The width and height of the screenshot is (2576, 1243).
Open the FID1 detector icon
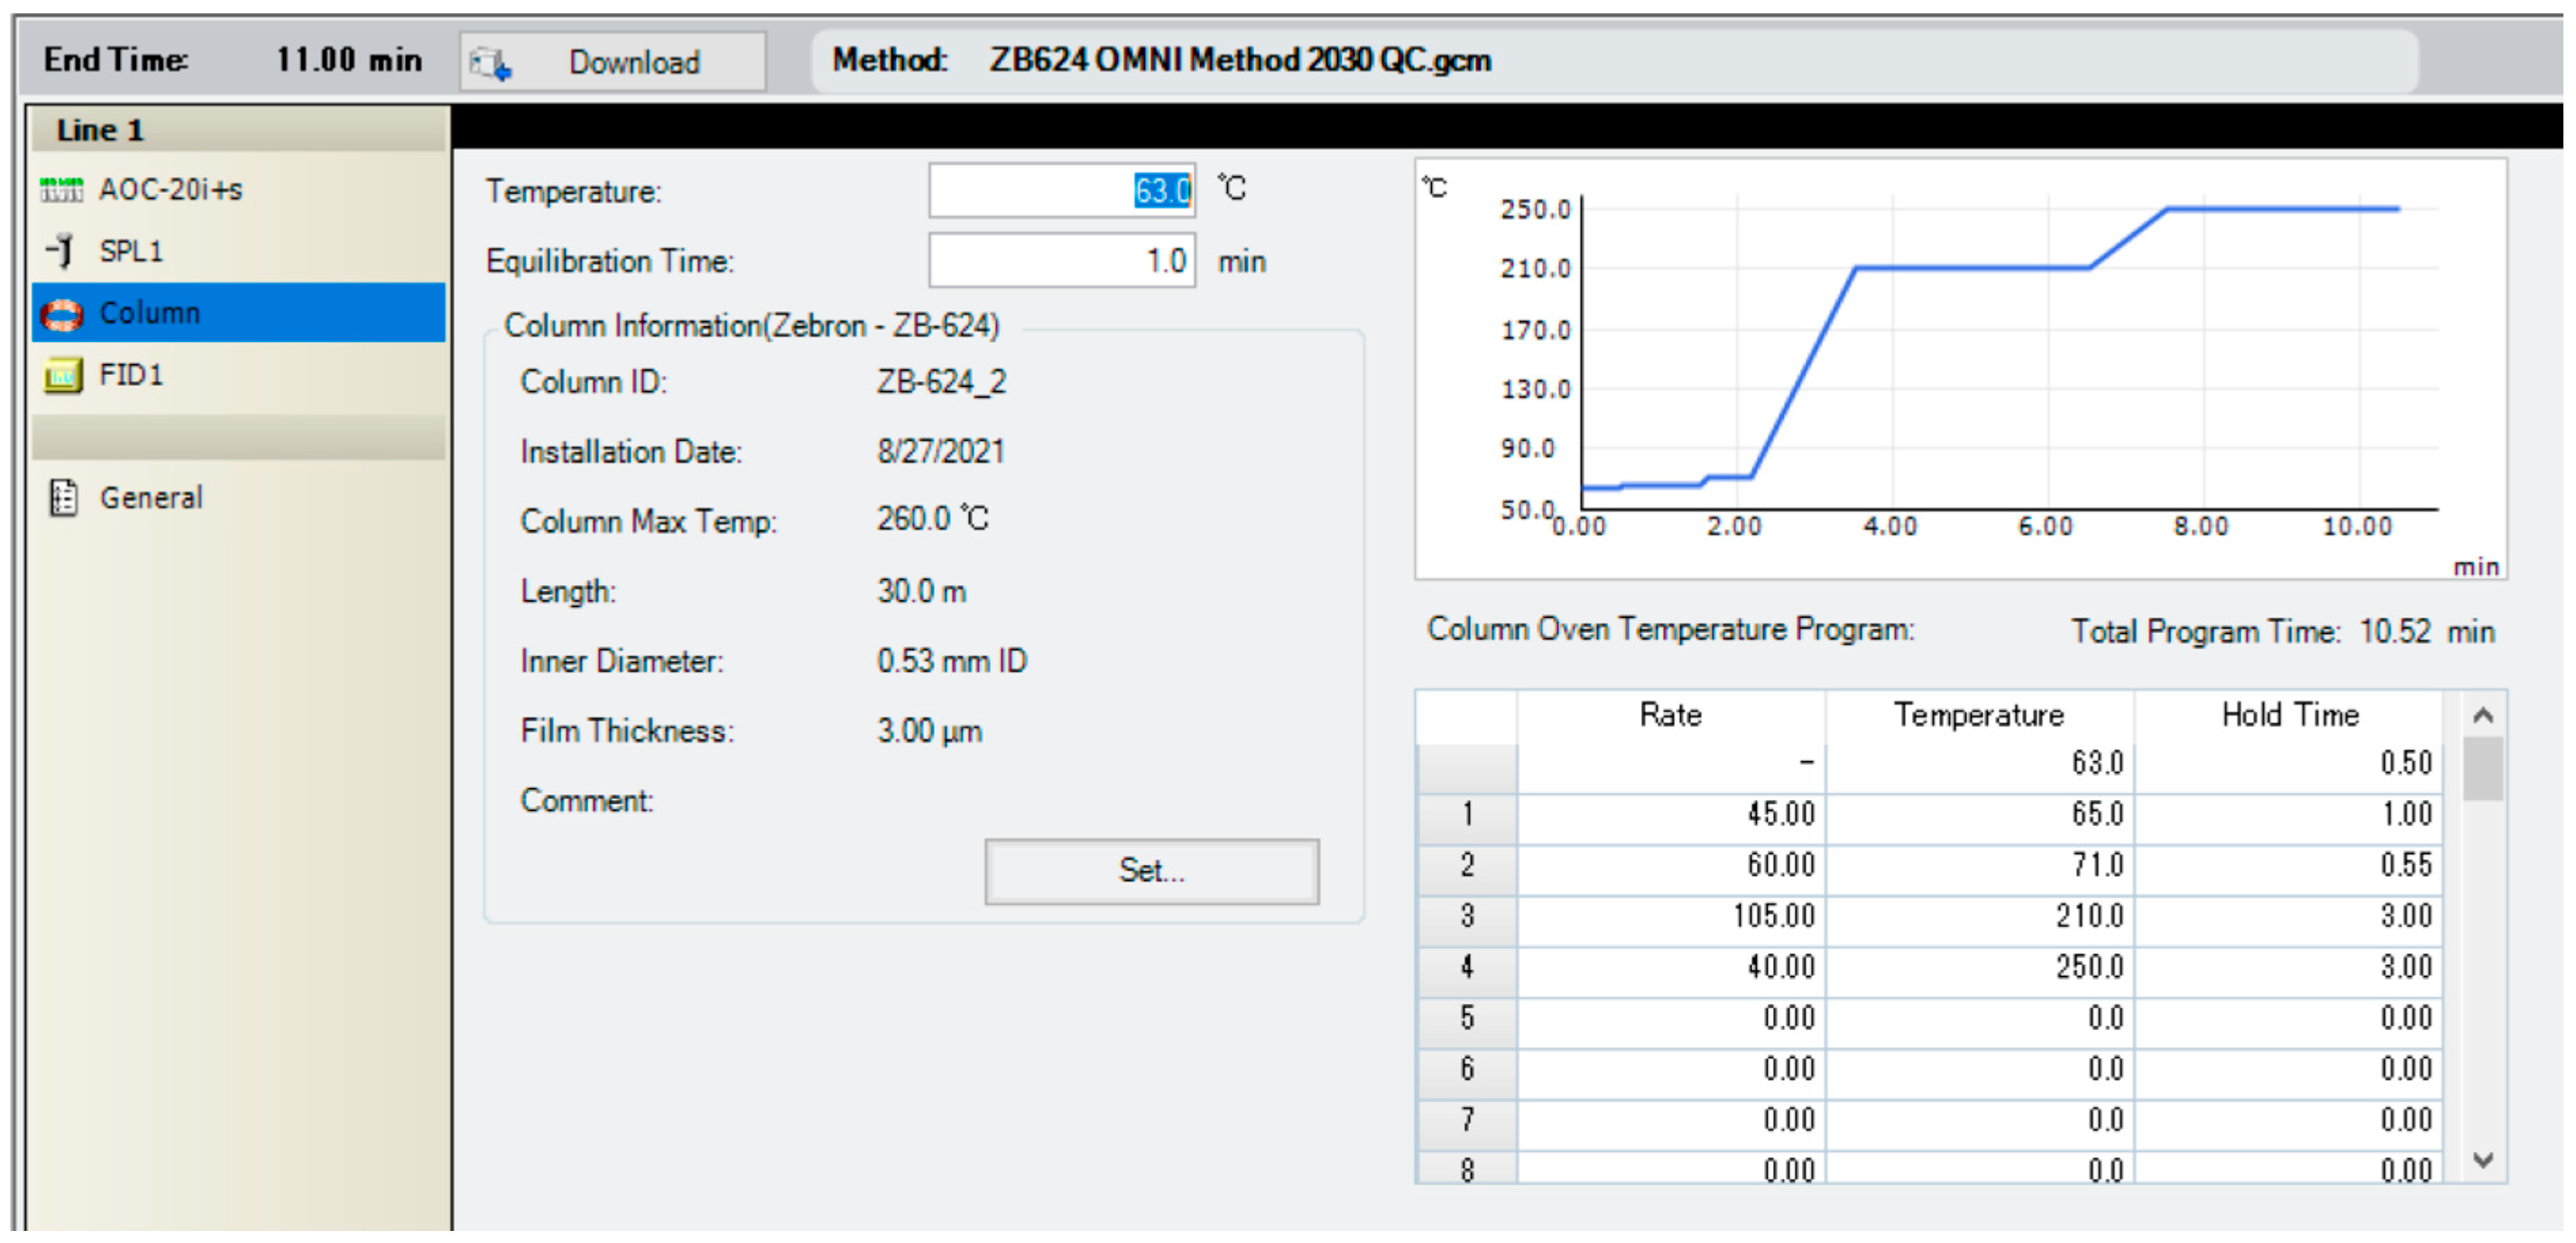click(61, 376)
